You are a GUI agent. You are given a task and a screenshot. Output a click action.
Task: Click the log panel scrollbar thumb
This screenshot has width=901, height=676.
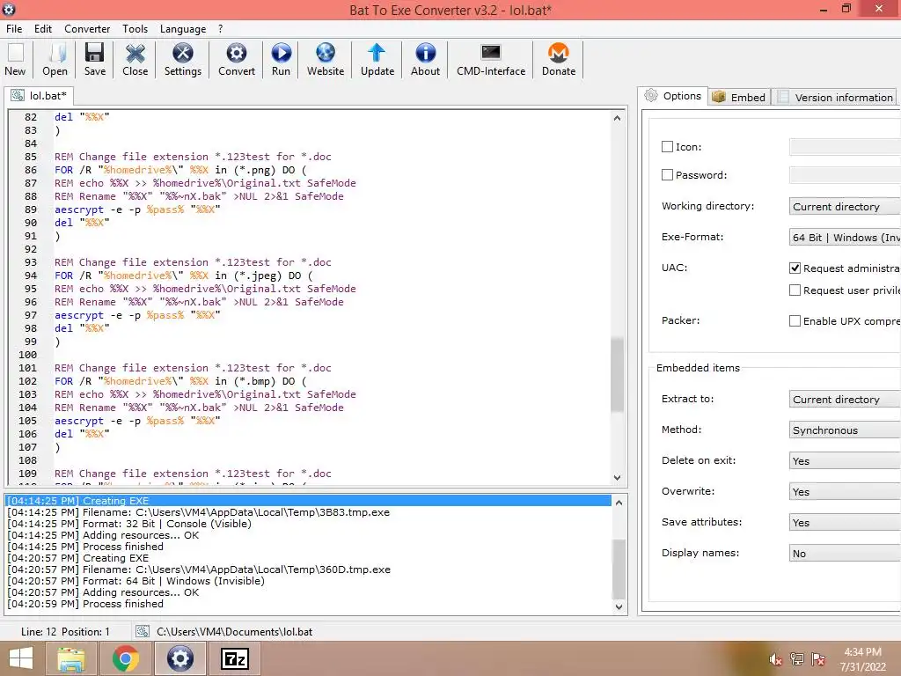pos(619,569)
